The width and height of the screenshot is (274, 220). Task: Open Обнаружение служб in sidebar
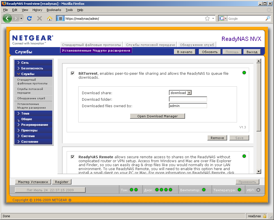[x=33, y=98]
